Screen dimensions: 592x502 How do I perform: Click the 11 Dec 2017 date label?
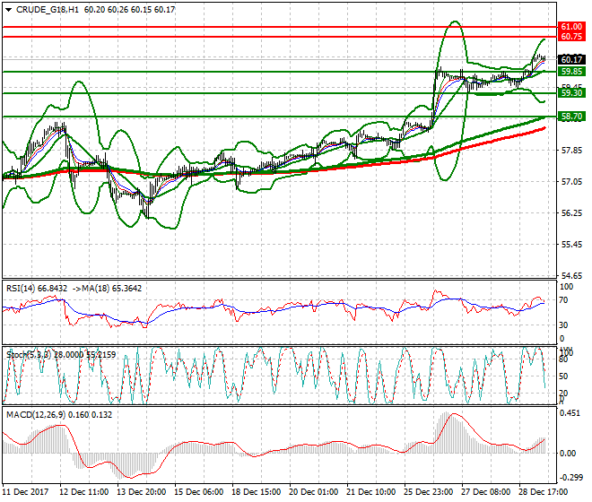tap(26, 492)
